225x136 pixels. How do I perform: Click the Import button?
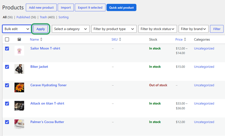point(66,7)
